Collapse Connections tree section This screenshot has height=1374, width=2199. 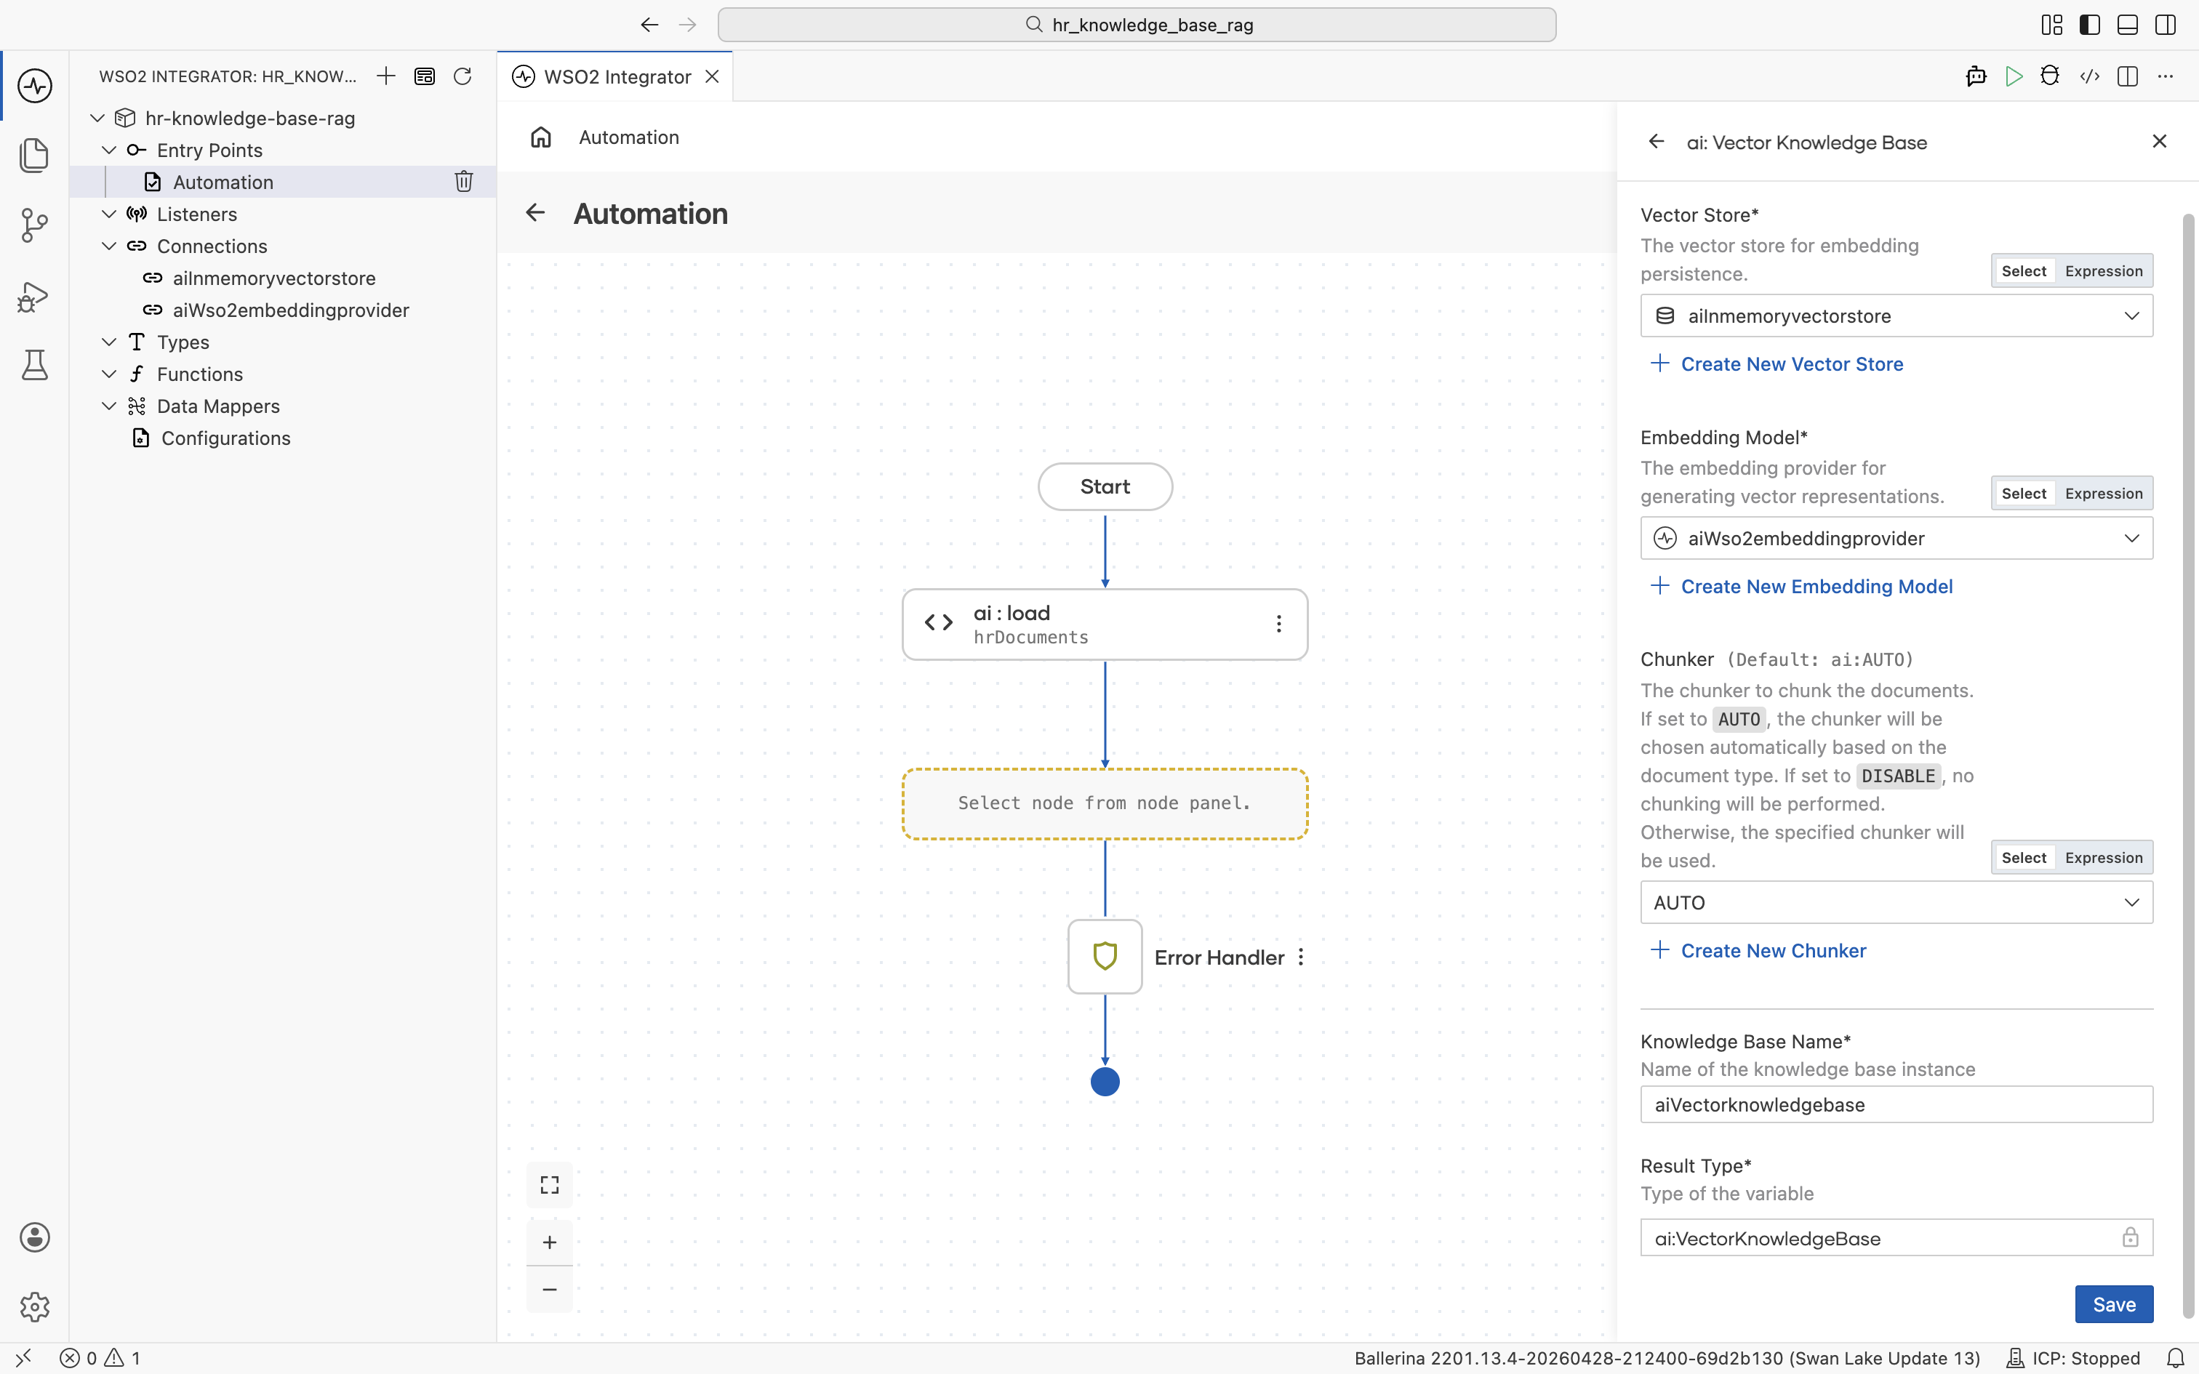(109, 246)
